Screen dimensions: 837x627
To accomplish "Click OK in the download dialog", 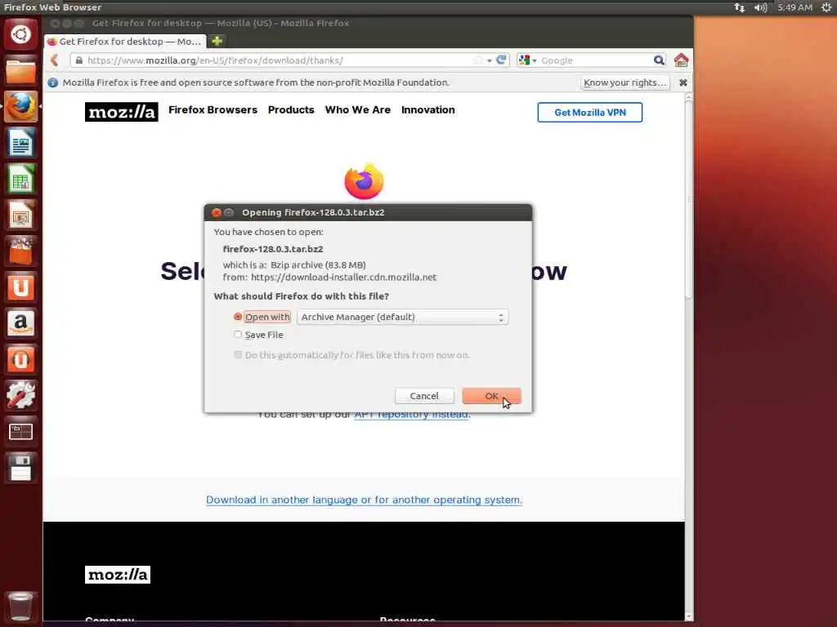I will click(491, 396).
